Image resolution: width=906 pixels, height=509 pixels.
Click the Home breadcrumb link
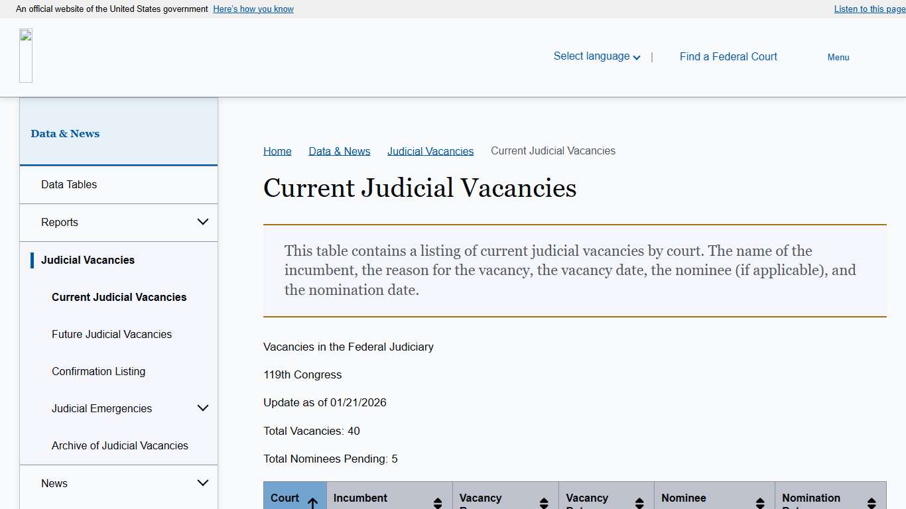pyautogui.click(x=277, y=150)
